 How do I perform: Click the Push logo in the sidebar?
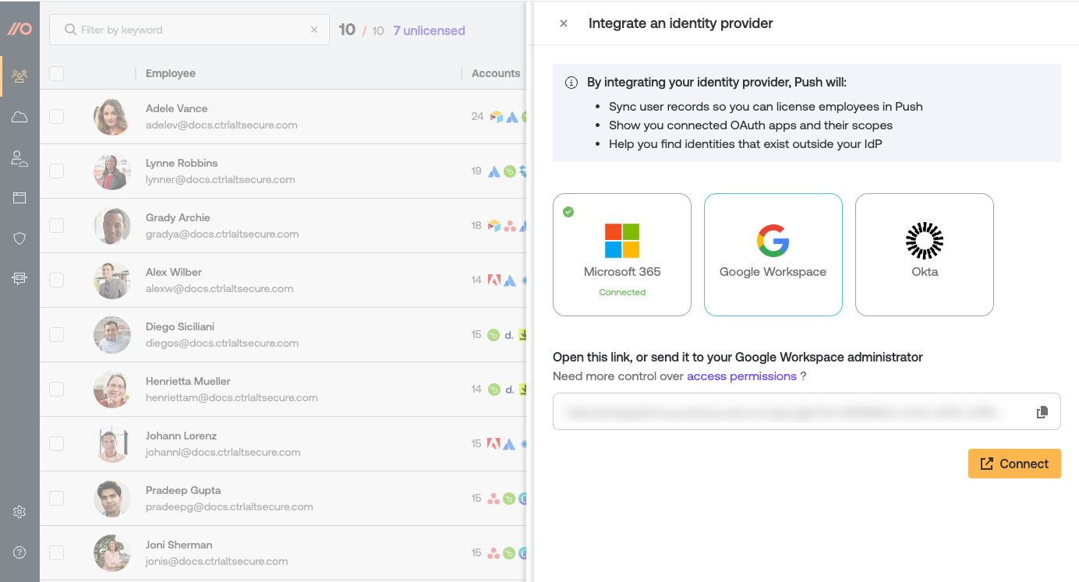19,29
